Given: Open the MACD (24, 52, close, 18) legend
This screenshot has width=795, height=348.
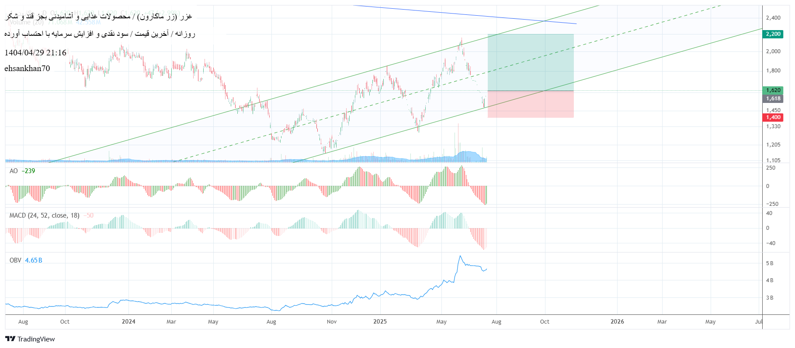Looking at the screenshot, I should click(45, 215).
